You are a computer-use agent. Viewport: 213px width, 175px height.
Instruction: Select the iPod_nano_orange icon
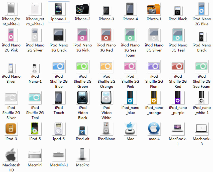[x=154, y=97]
